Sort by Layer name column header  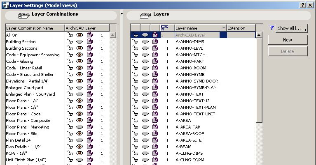(x=201, y=28)
